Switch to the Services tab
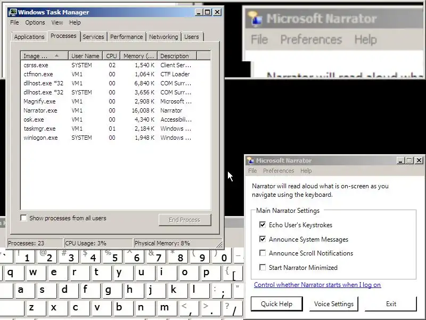 pyautogui.click(x=93, y=37)
